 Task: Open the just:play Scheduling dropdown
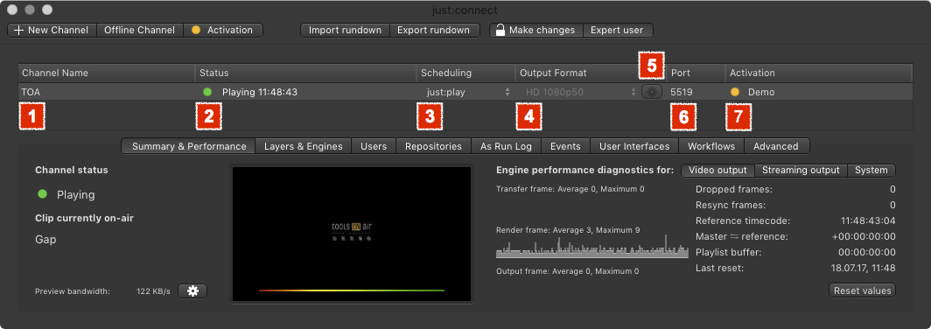(x=467, y=92)
